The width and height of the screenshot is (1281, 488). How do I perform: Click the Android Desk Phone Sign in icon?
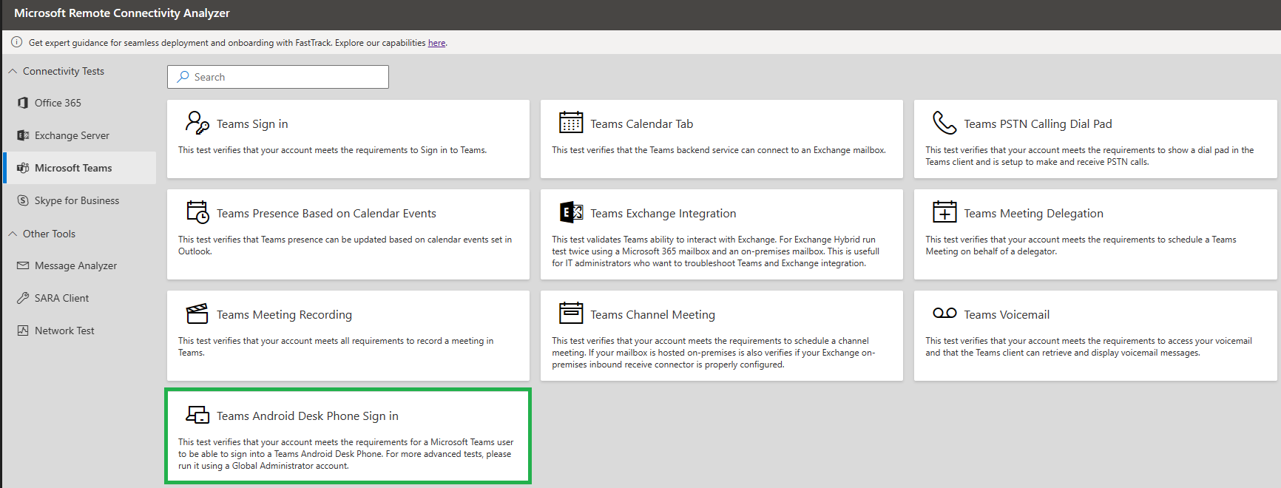pyautogui.click(x=197, y=415)
